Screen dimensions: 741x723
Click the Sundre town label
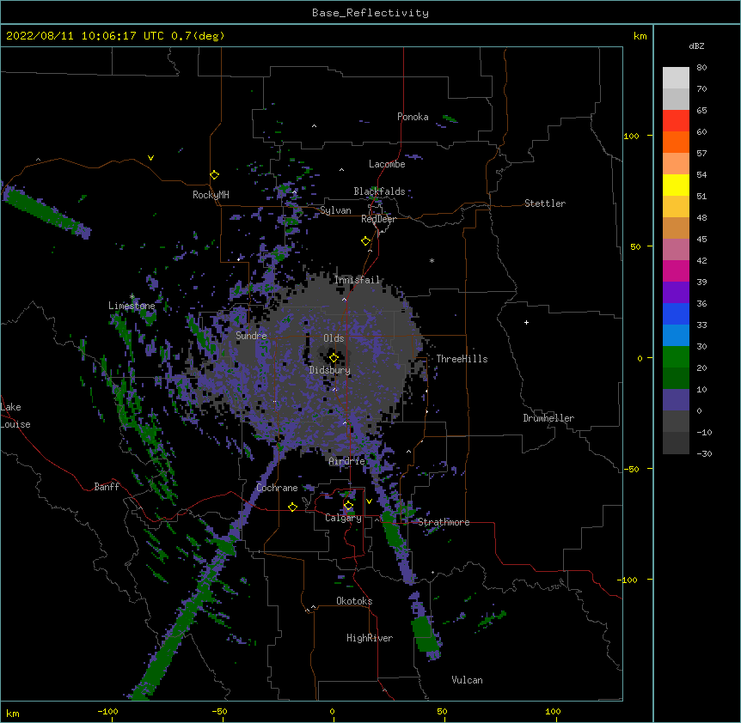click(x=251, y=336)
